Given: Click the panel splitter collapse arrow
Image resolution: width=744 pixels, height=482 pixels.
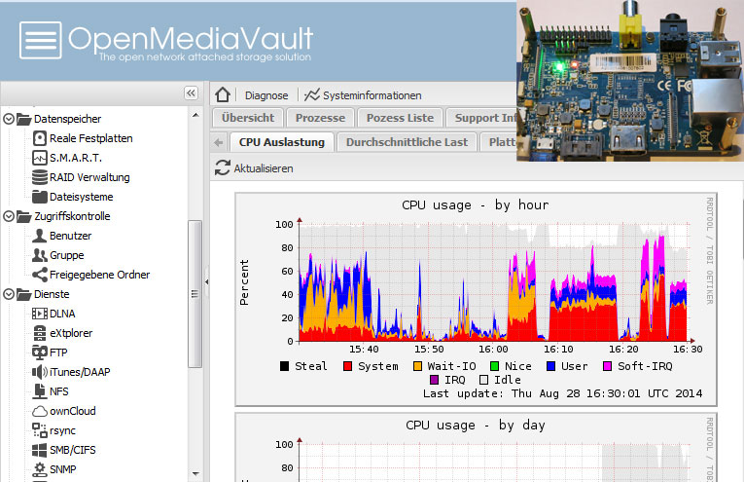Looking at the screenshot, I should tap(206, 281).
